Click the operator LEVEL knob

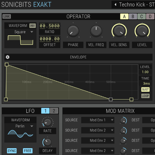point(142,31)
